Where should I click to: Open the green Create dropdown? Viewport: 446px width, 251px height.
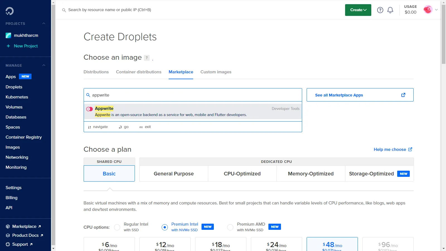[358, 10]
